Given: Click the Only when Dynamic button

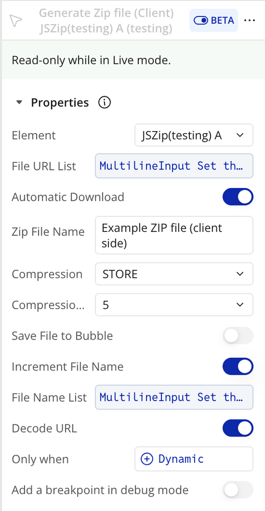Looking at the screenshot, I should coord(194,459).
